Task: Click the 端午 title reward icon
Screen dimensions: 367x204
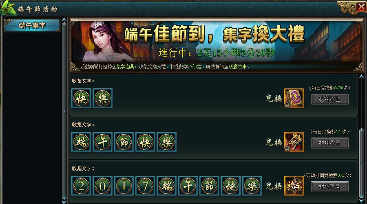Action: click(x=294, y=186)
